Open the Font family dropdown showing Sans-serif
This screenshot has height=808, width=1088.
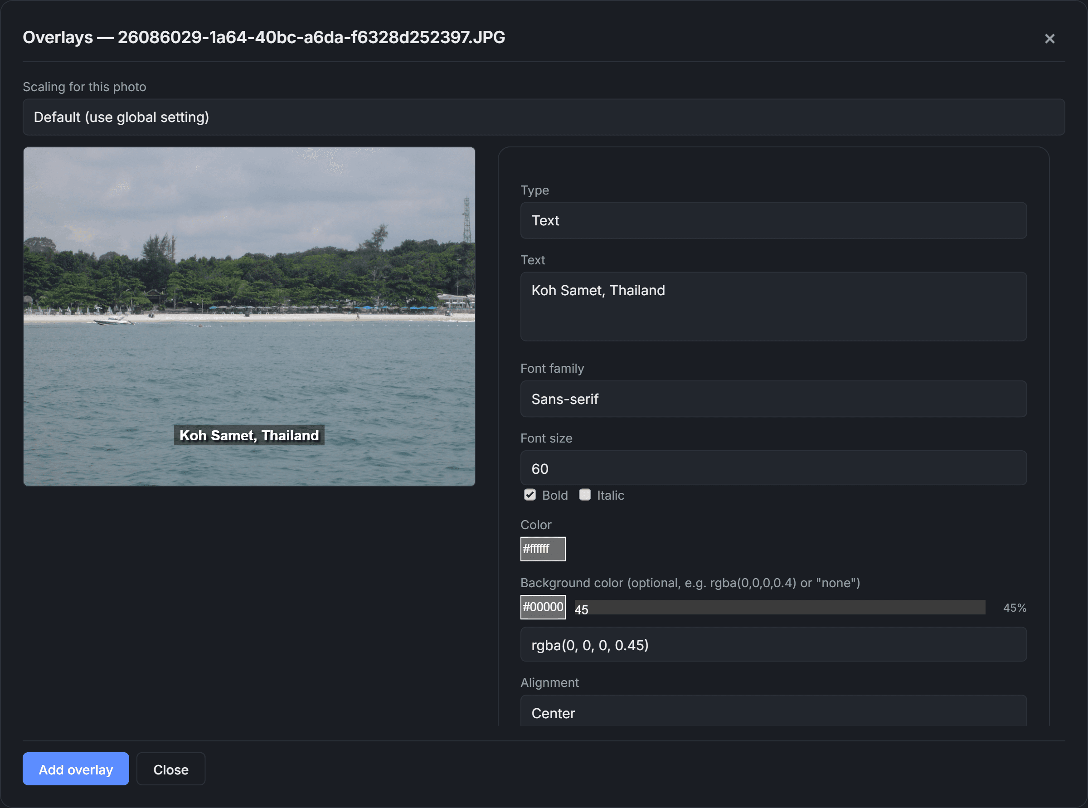pos(773,399)
